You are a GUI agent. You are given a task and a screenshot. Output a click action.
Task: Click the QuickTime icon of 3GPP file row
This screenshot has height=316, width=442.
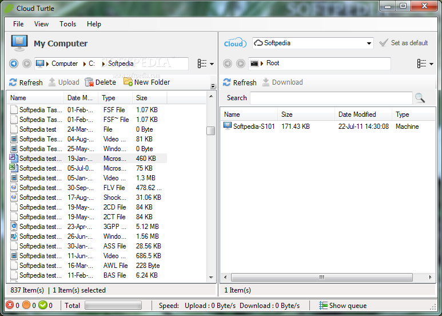tap(14, 226)
